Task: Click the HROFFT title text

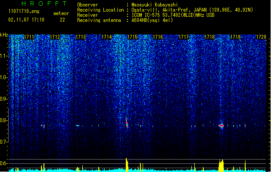Action: 44,3
